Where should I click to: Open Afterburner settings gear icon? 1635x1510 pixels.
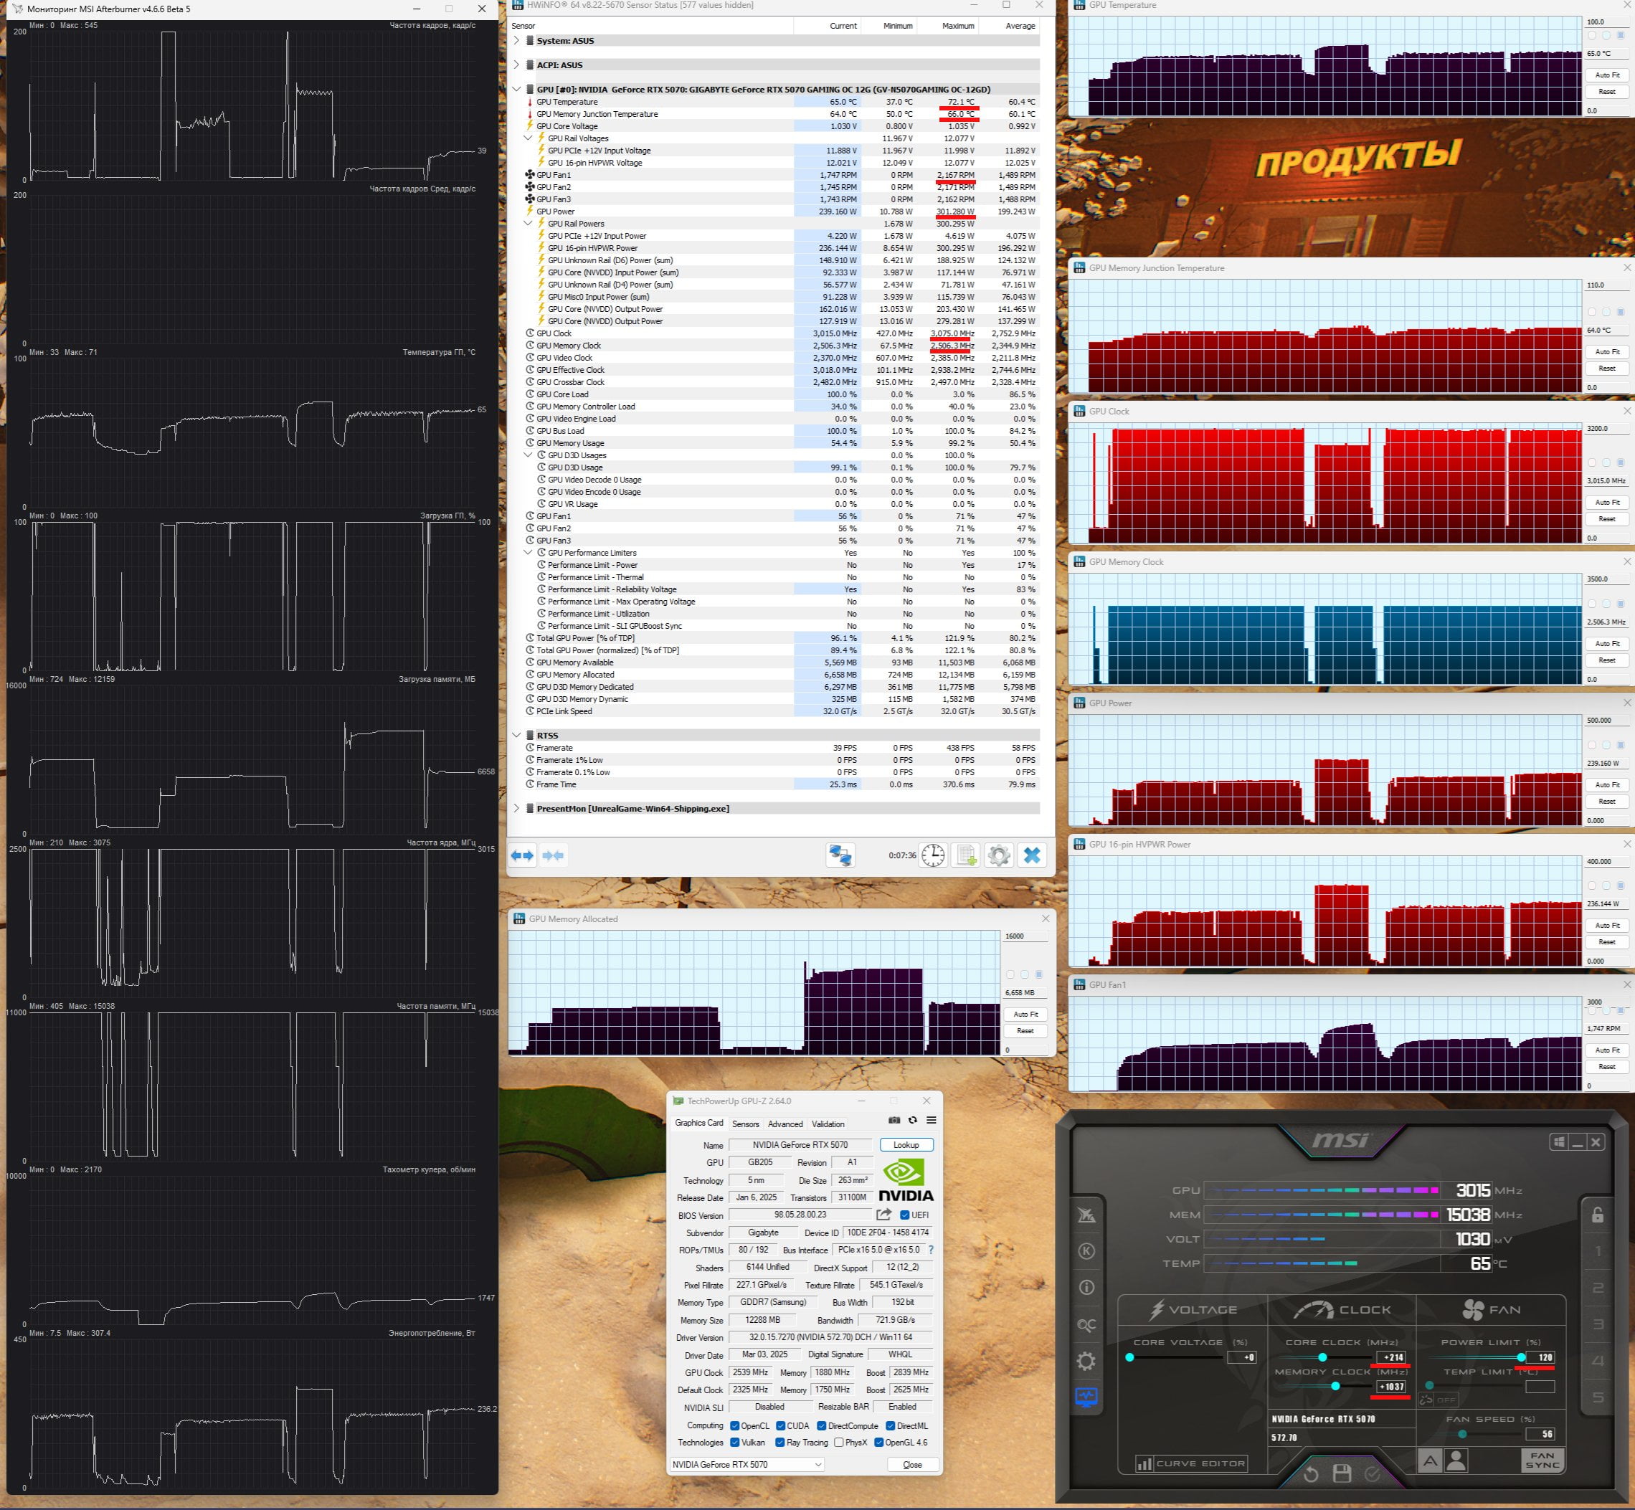[x=1086, y=1362]
